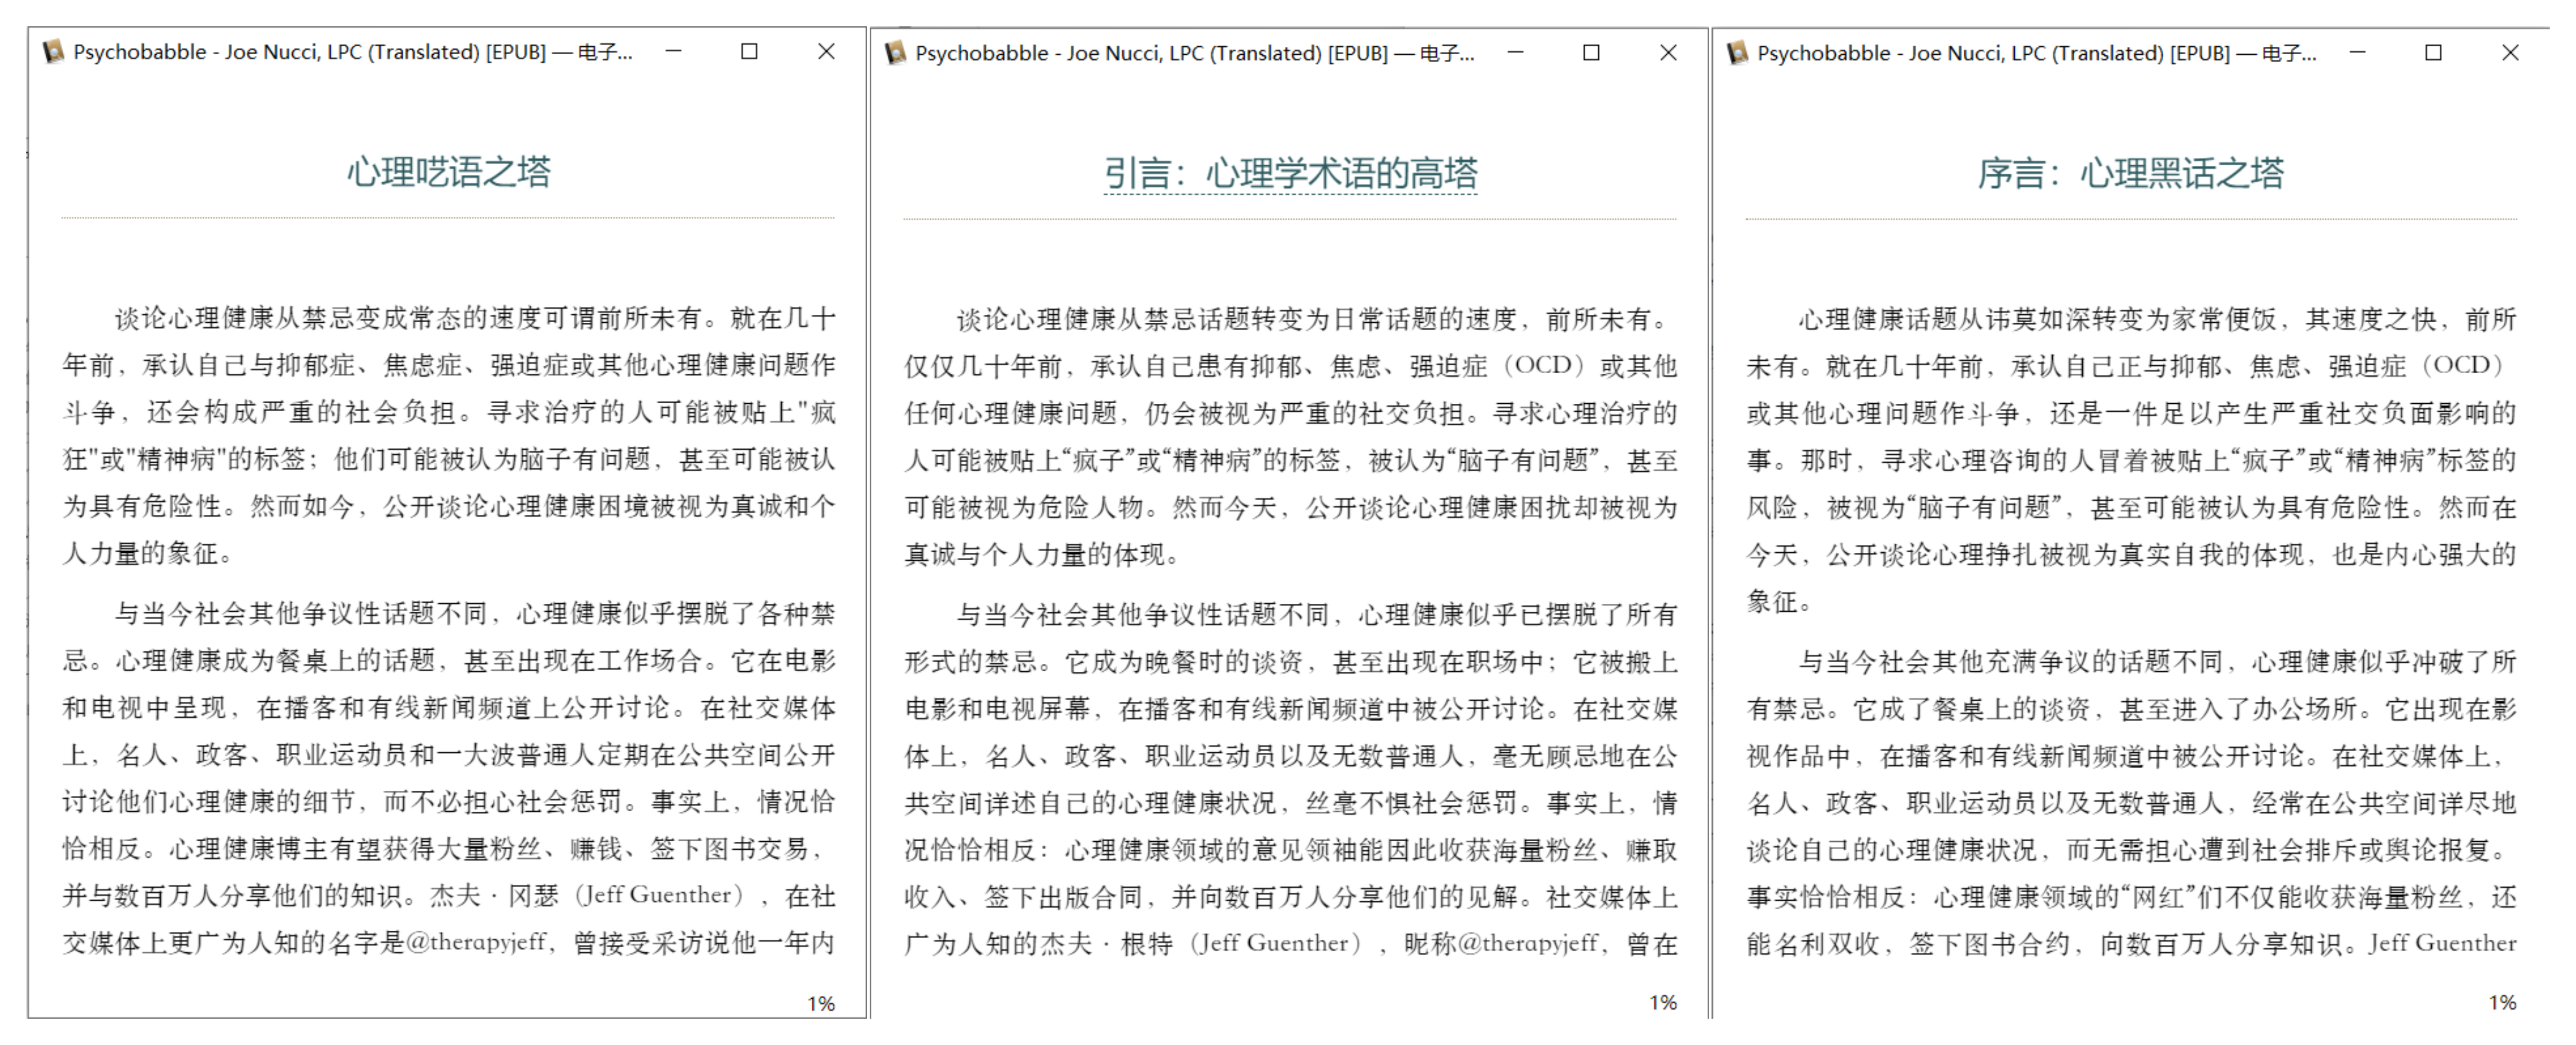Viewport: 2576px width, 1045px height.
Task: Maximize the 心理呓语之塔 viewer window
Action: (x=749, y=51)
